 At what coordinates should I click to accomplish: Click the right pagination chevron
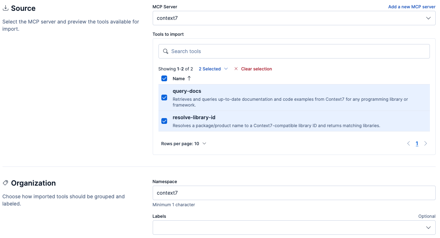pyautogui.click(x=426, y=143)
